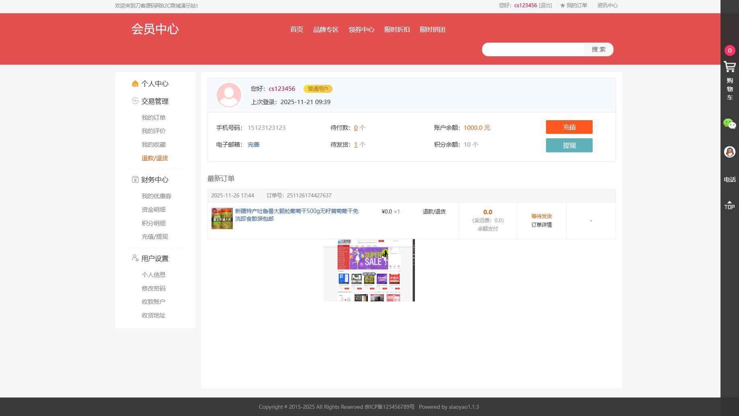739x416 pixels.
Task: Click the 充值 recharge button
Action: 569,127
